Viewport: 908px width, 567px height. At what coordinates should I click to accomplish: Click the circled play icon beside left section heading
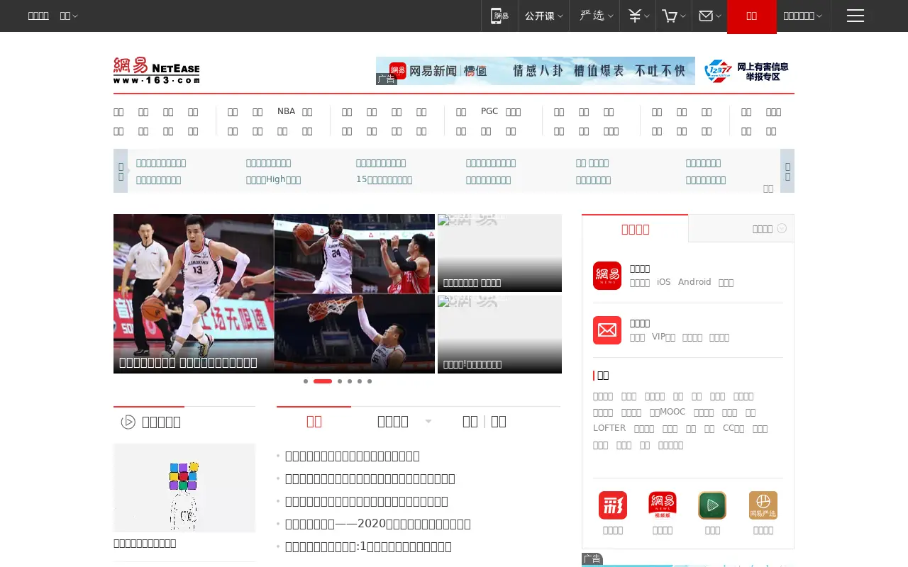click(x=128, y=422)
